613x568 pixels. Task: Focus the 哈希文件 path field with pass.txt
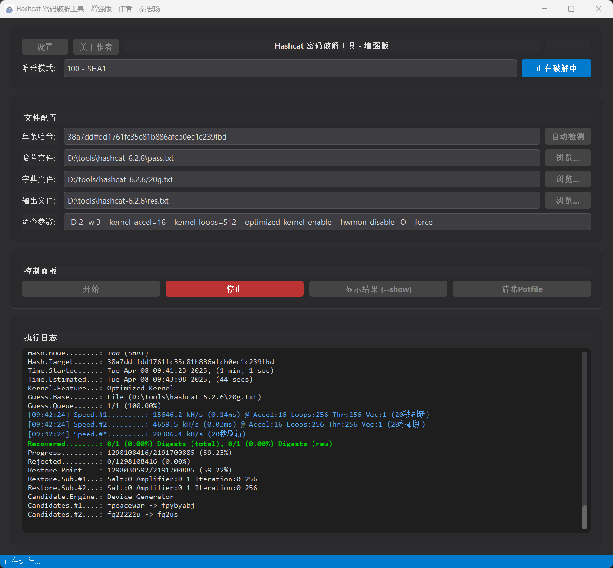[302, 158]
